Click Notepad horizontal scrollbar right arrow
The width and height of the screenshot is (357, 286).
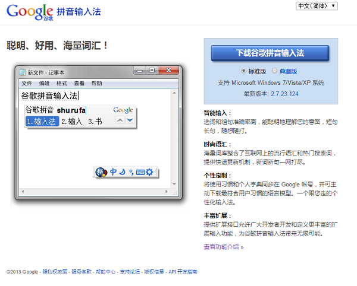pos(167,192)
